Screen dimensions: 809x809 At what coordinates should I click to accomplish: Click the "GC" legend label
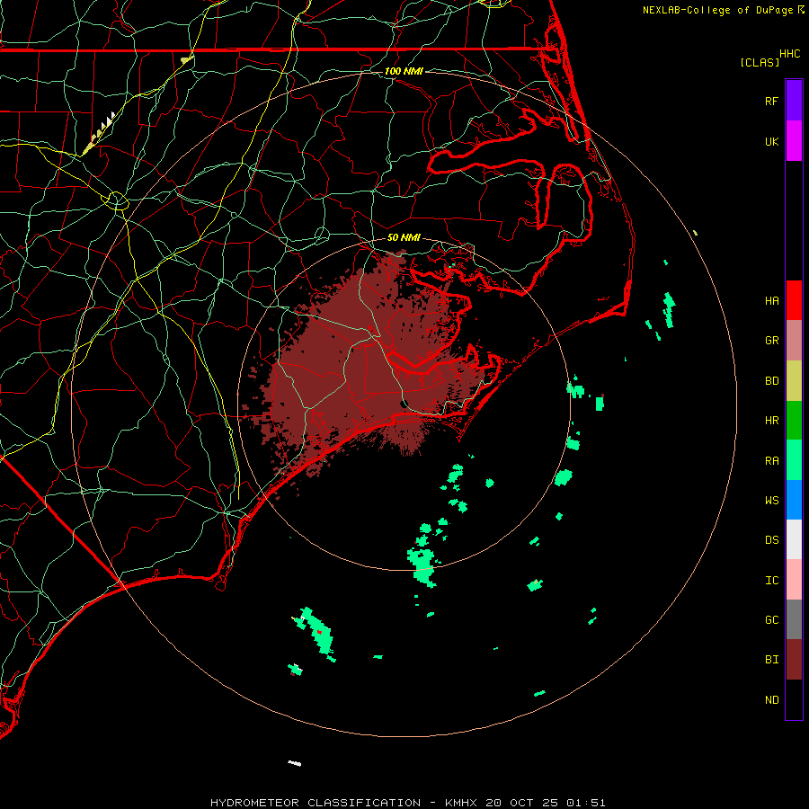click(x=771, y=620)
